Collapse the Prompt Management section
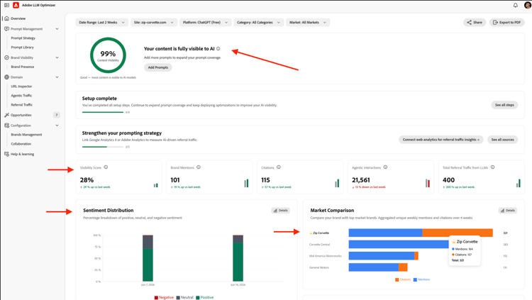Screen dimensions: 532x300 [x=57, y=29]
